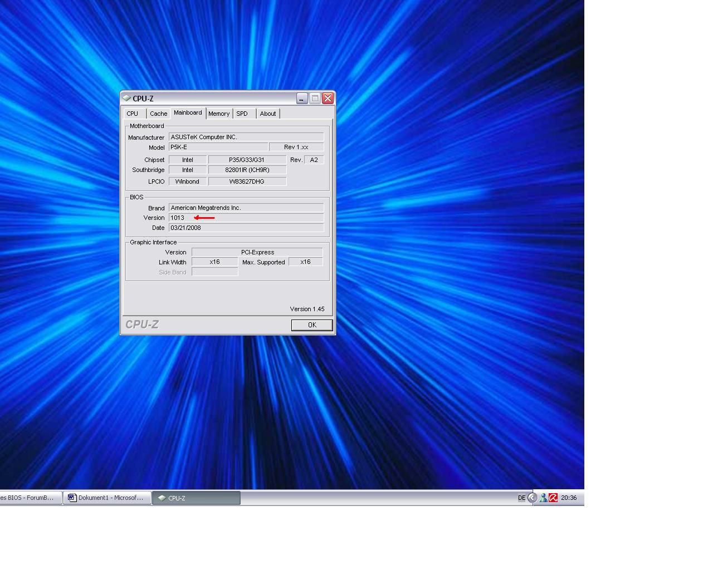Click the Word icon in taskbar button

pyautogui.click(x=72, y=498)
